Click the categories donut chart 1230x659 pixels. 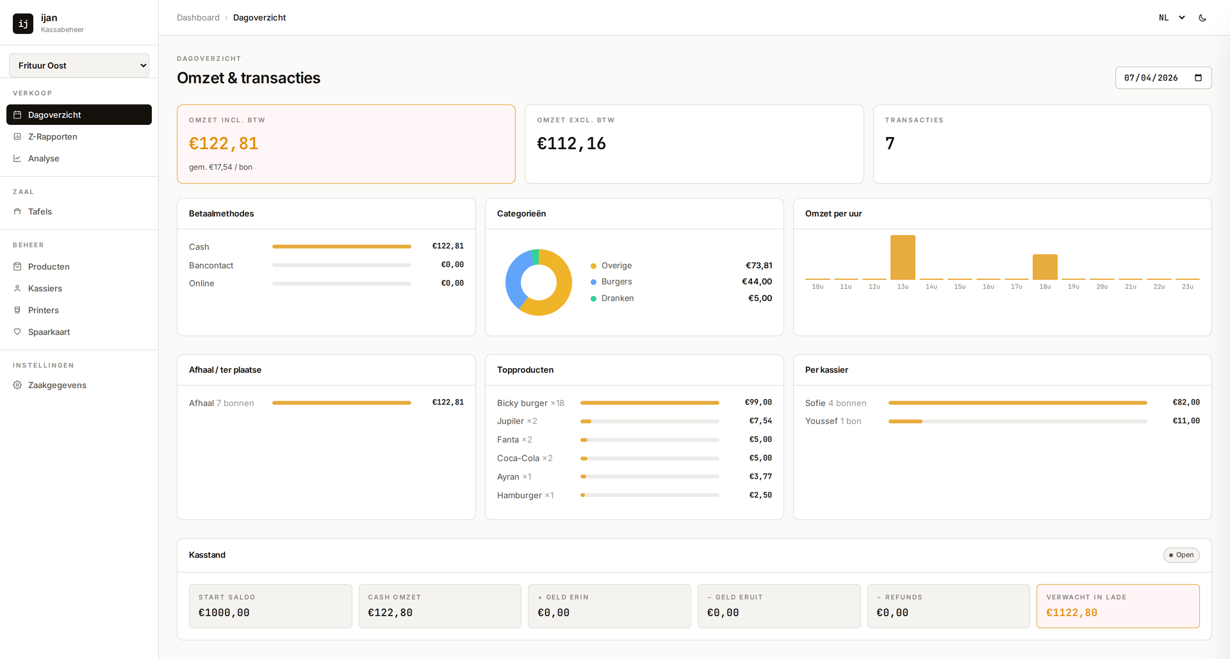539,282
